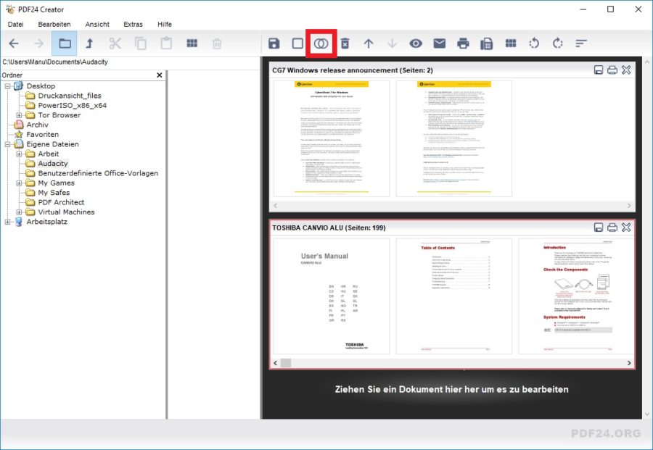653x450 pixels.
Task: Remove selected document with the trash icon
Action: tap(345, 43)
